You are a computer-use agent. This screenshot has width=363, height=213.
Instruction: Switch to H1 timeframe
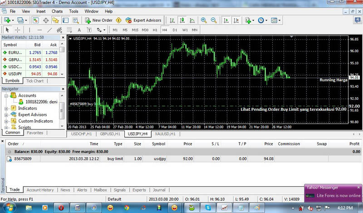155,30
